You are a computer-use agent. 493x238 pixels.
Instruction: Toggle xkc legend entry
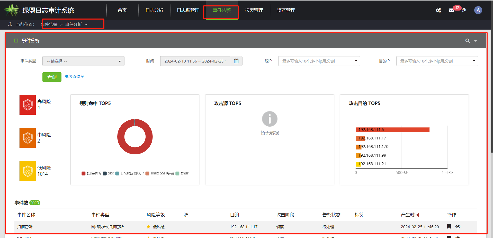(108, 173)
